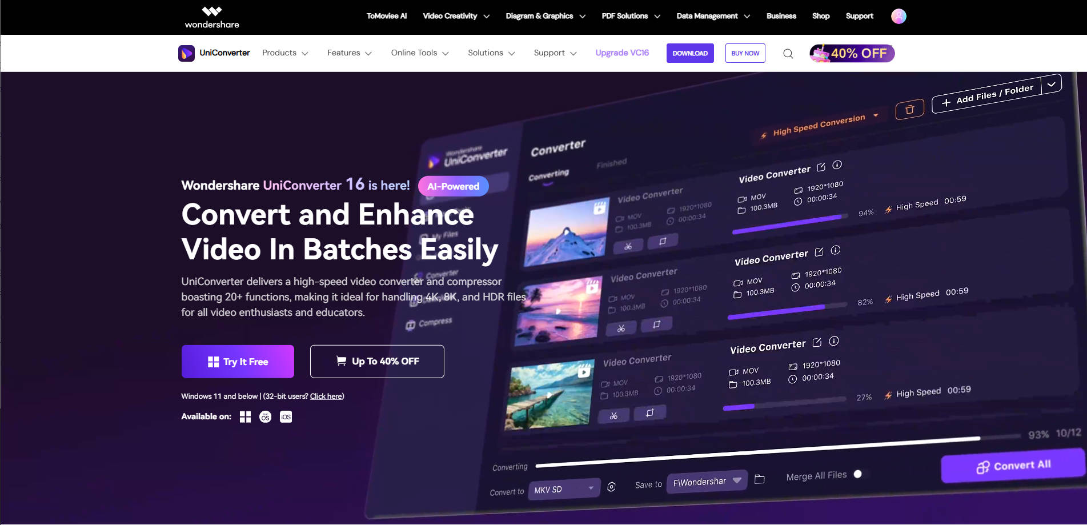Expand PDF Solutions menu
Image resolution: width=1087 pixels, height=525 pixels.
click(x=631, y=16)
